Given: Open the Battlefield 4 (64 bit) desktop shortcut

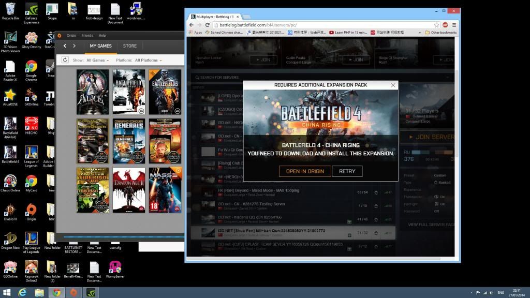Looking at the screenshot, I should pos(10,128).
